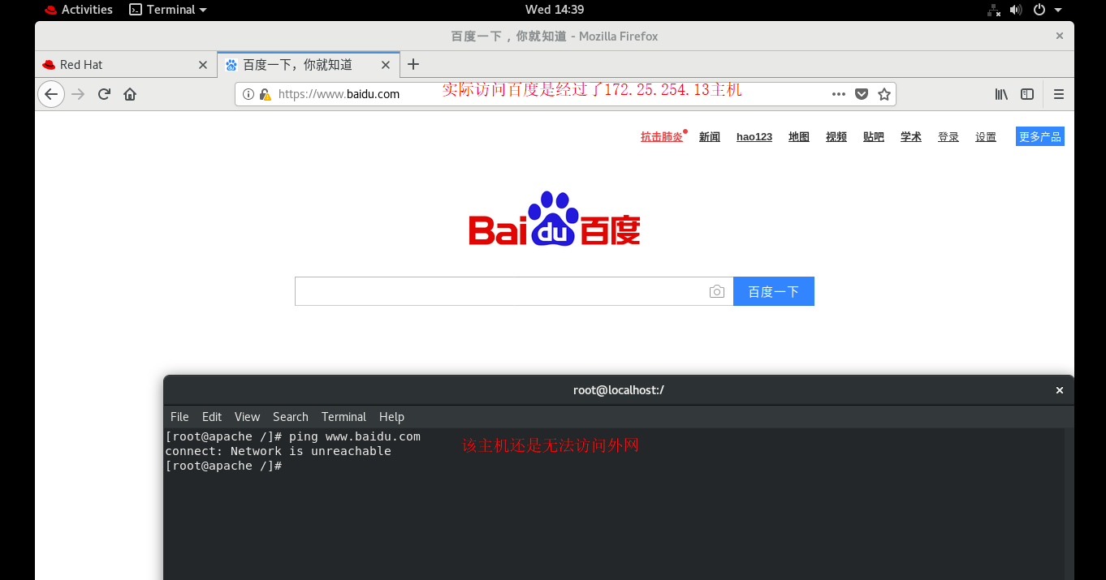The image size is (1106, 580).
Task: Open the hao123 link on Baidu
Action: (754, 136)
